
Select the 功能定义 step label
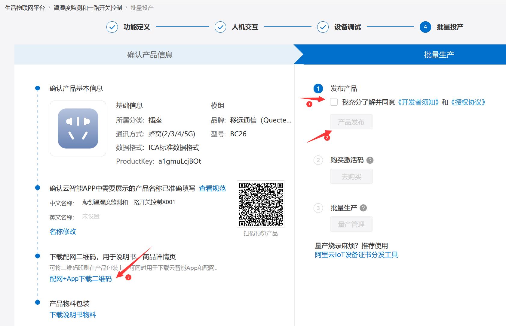(x=137, y=27)
